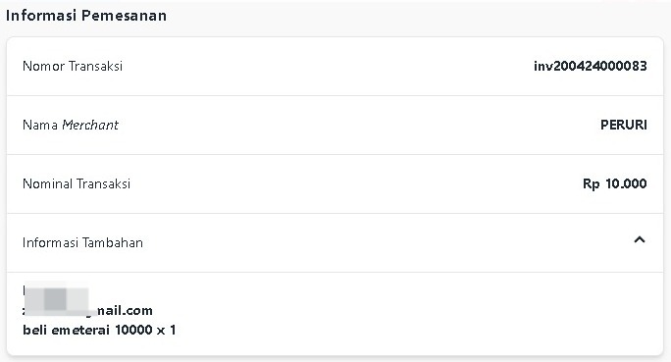Click the blurred email address text
The height and width of the screenshot is (362, 671).
click(x=87, y=310)
